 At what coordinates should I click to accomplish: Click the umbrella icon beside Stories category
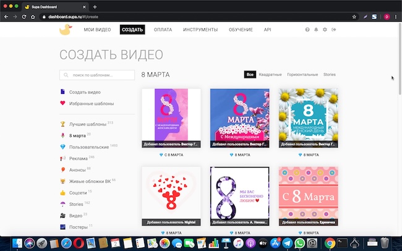[62, 204]
